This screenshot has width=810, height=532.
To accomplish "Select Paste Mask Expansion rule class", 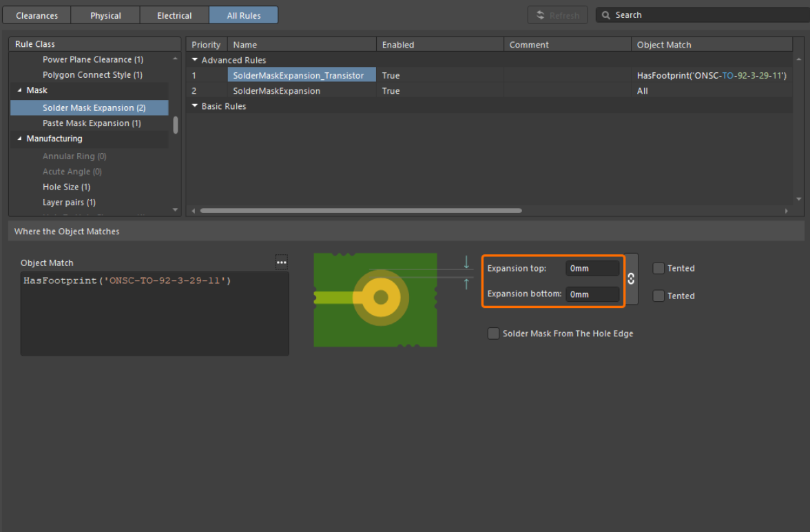I will (x=92, y=123).
